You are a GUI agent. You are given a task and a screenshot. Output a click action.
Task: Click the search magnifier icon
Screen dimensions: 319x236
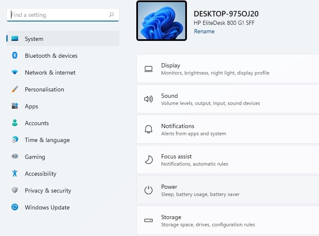[x=111, y=15]
